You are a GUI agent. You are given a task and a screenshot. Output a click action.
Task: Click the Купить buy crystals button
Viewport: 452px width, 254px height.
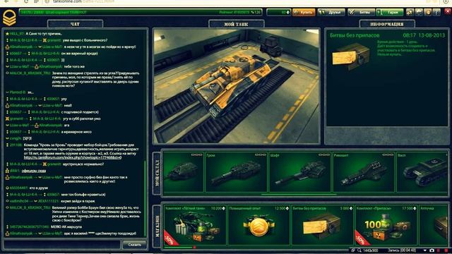pyautogui.click(x=304, y=13)
